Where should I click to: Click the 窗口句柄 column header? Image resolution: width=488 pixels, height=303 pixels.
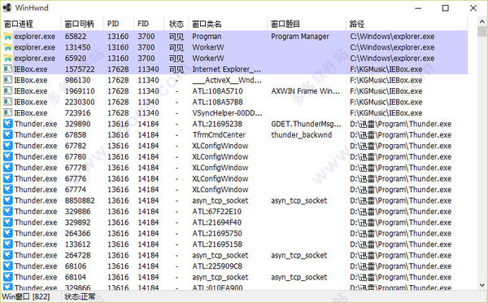pos(79,24)
